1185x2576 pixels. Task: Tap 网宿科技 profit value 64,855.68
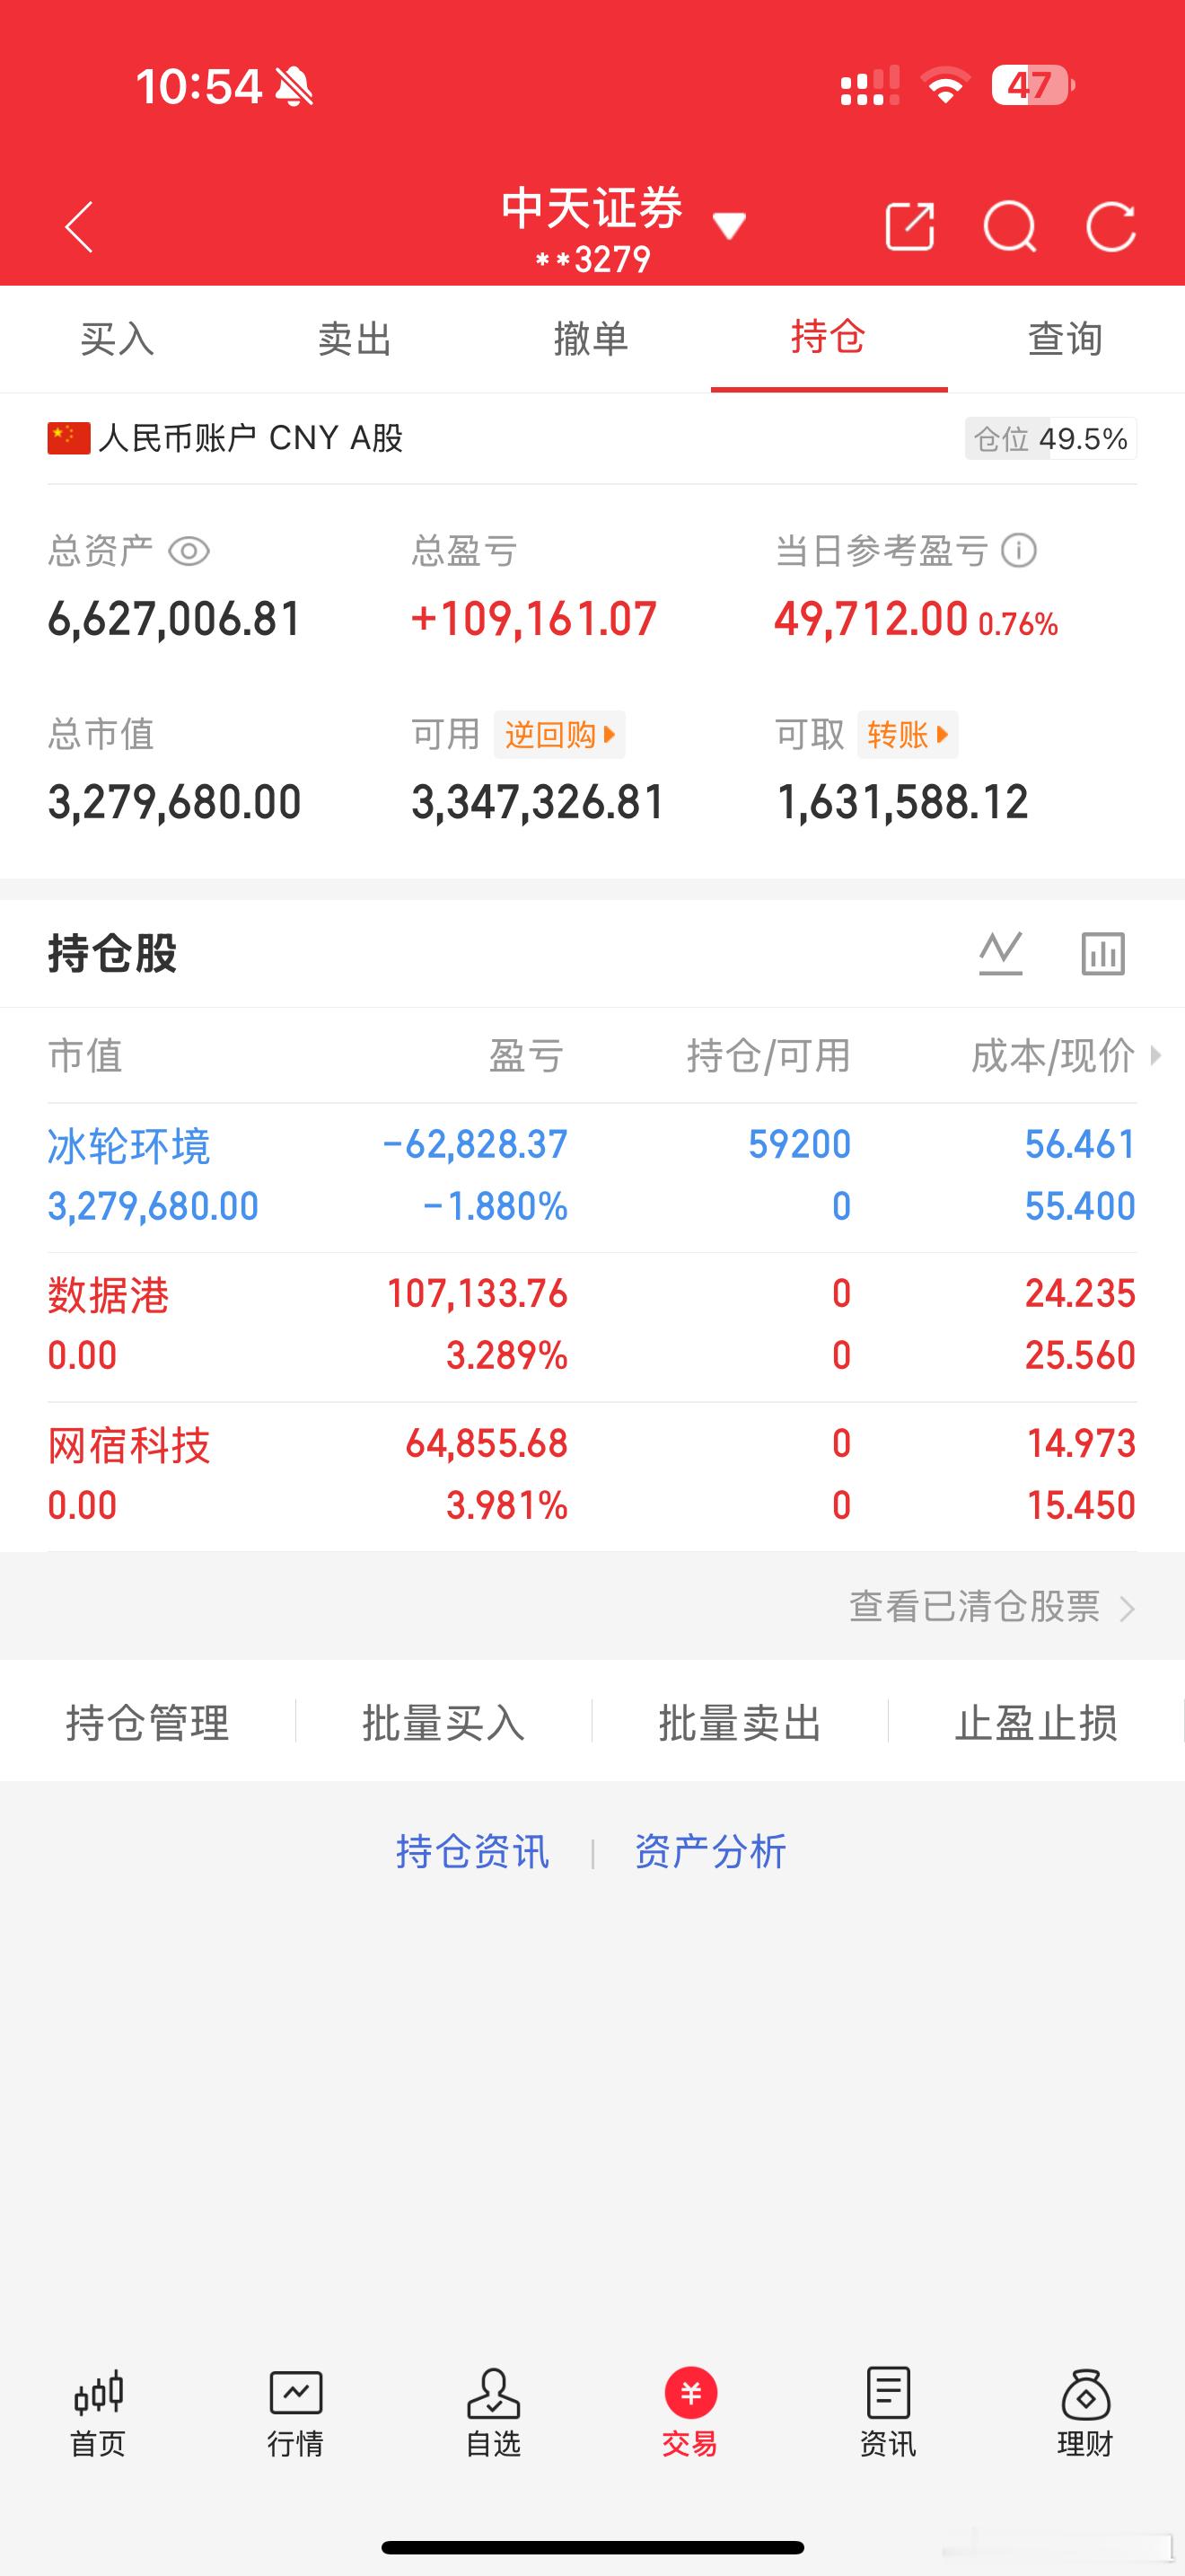coord(487,1444)
